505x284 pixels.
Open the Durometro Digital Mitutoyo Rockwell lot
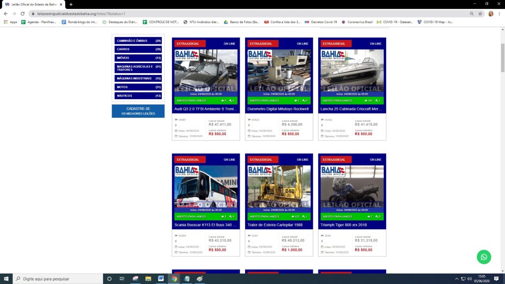[278, 109]
